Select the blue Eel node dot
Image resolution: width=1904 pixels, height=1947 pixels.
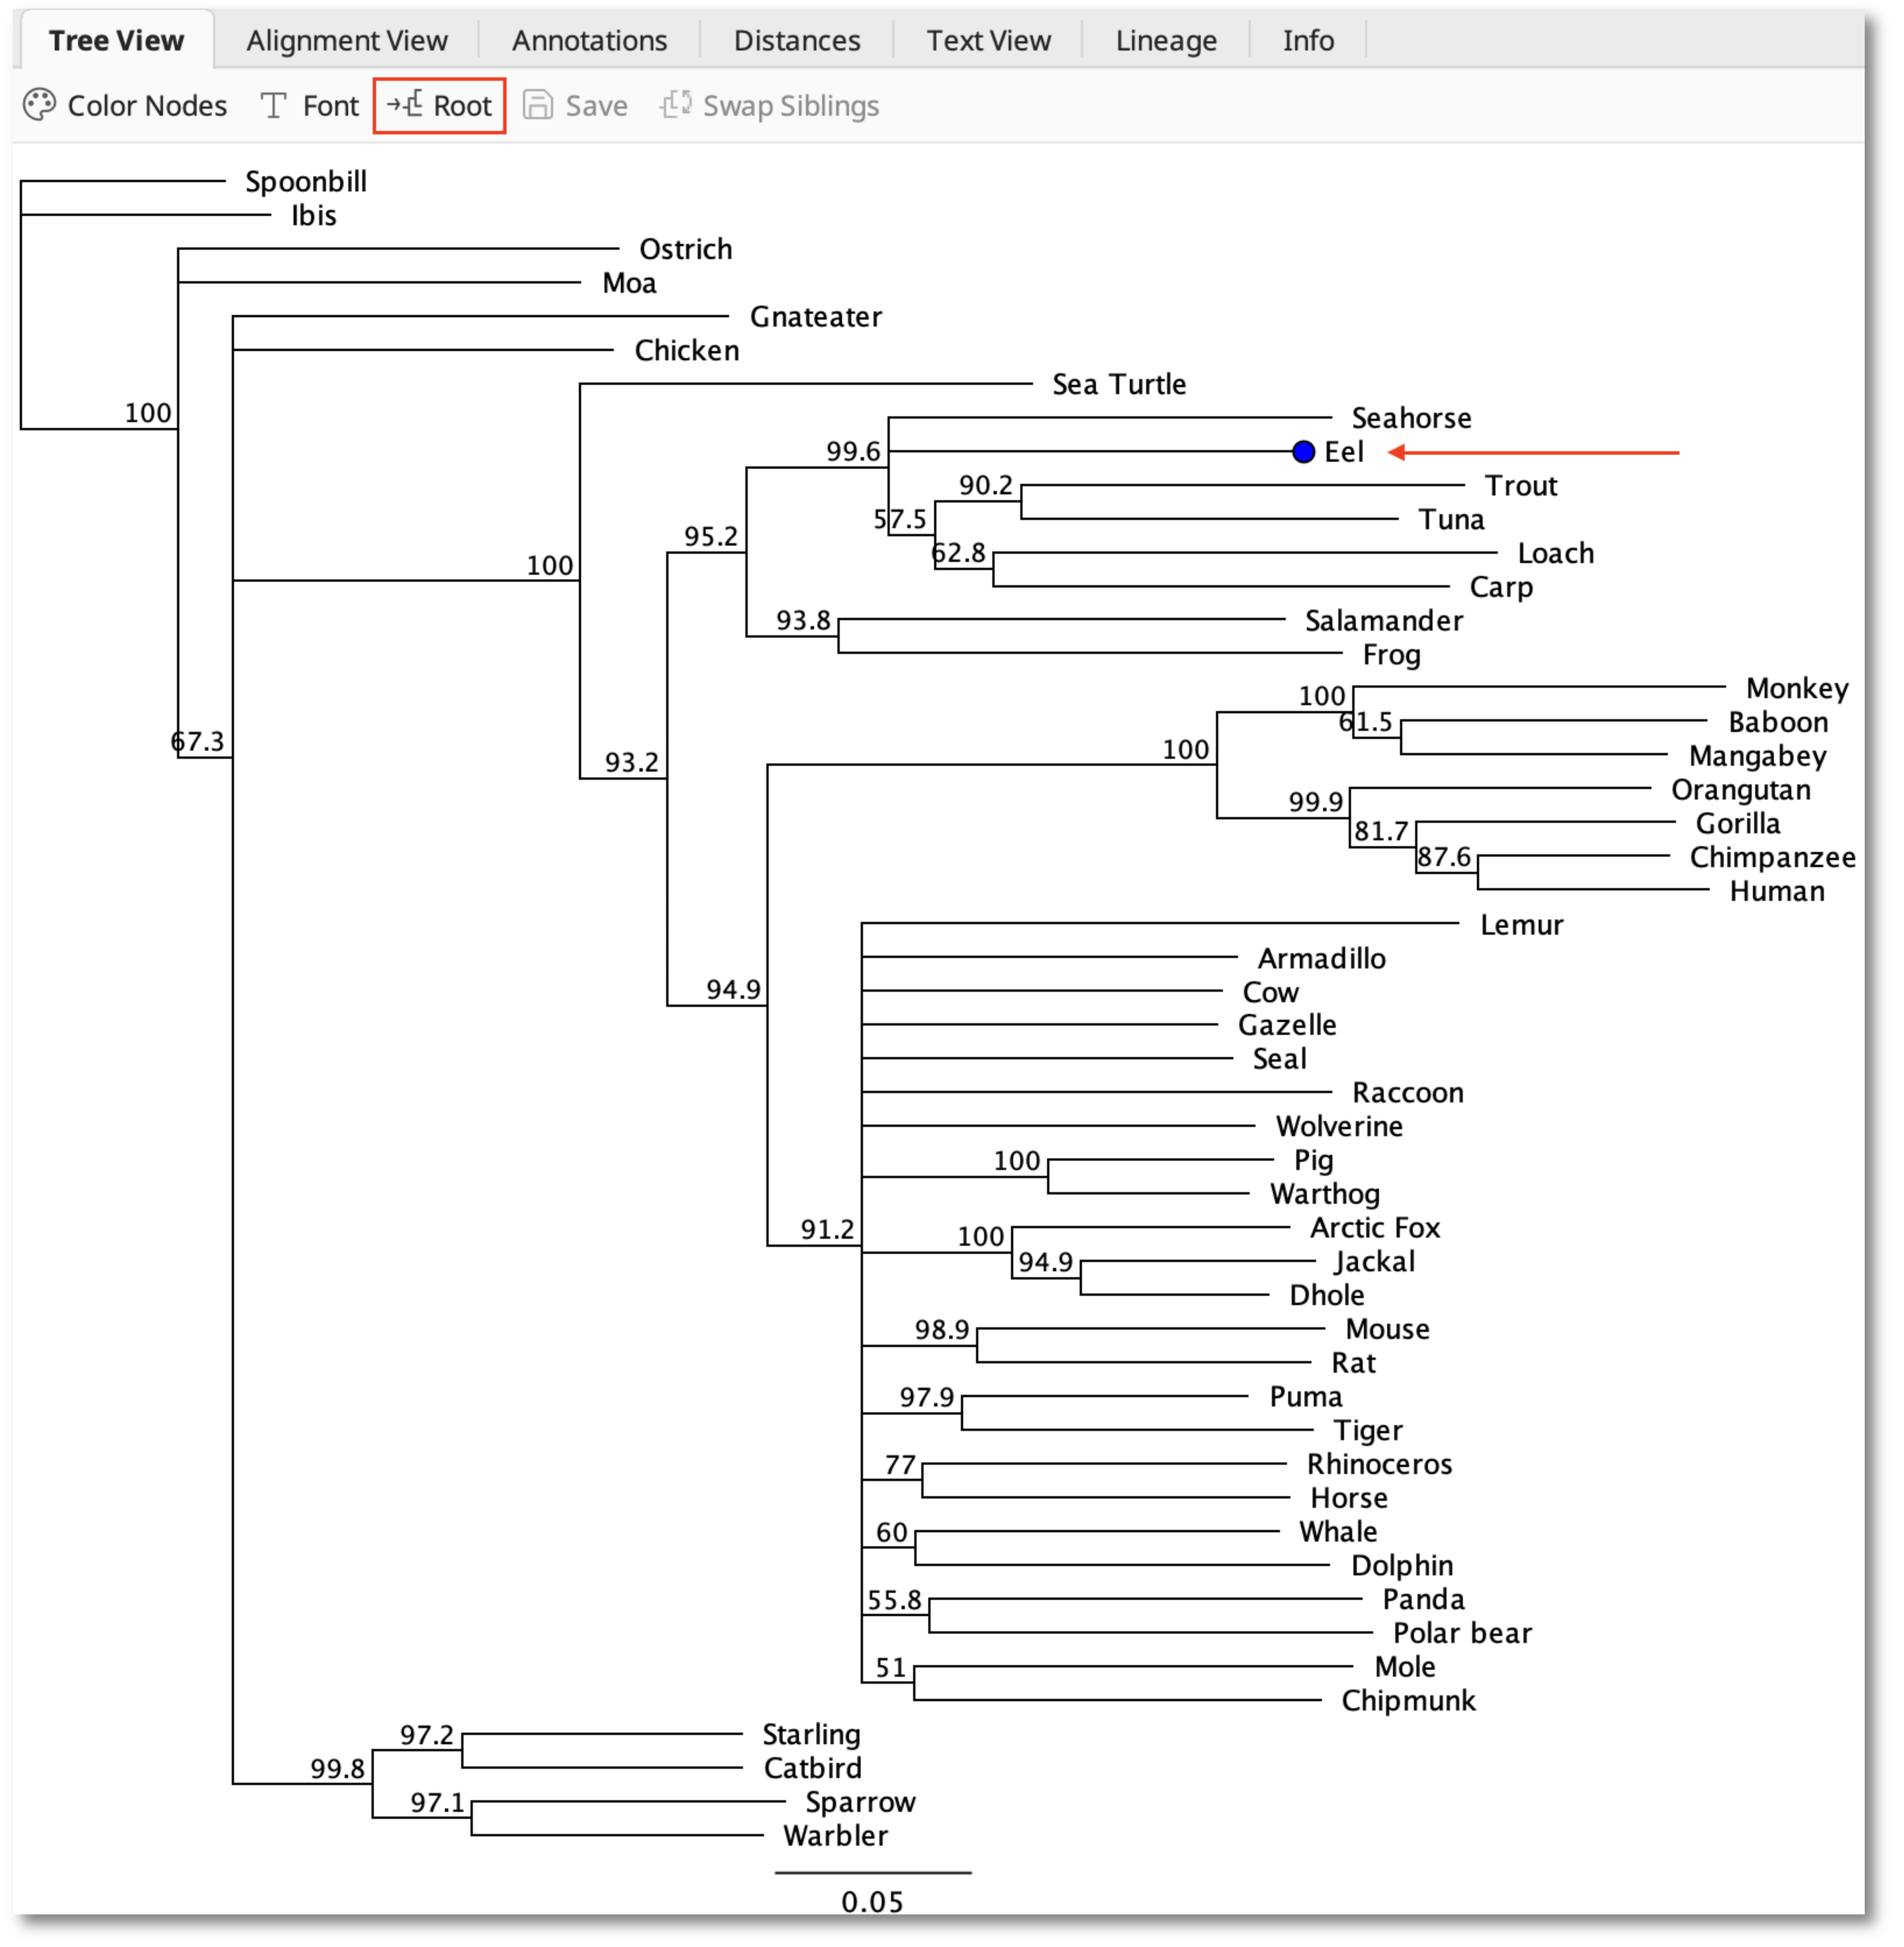(1303, 452)
